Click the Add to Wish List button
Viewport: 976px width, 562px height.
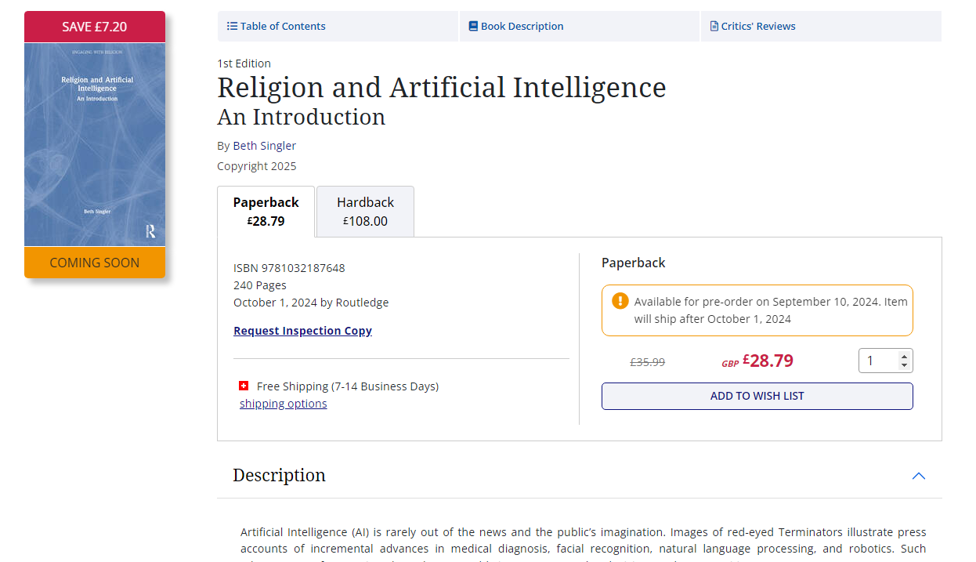click(757, 396)
